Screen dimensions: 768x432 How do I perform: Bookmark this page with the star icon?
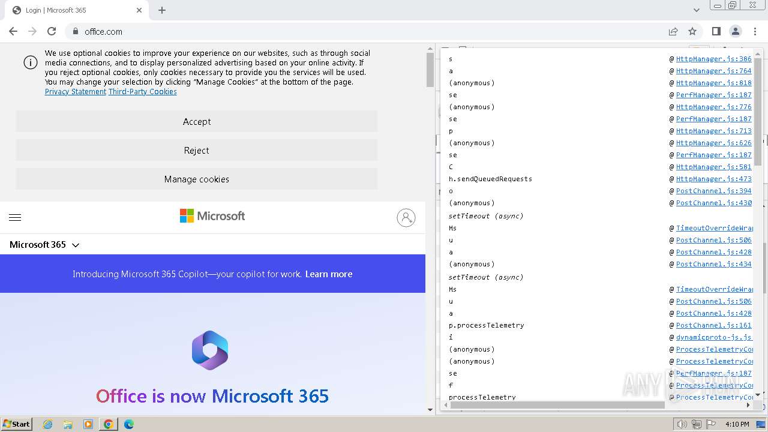coord(692,31)
